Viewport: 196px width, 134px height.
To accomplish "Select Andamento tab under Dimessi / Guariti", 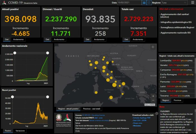I will (x=59, y=40).
